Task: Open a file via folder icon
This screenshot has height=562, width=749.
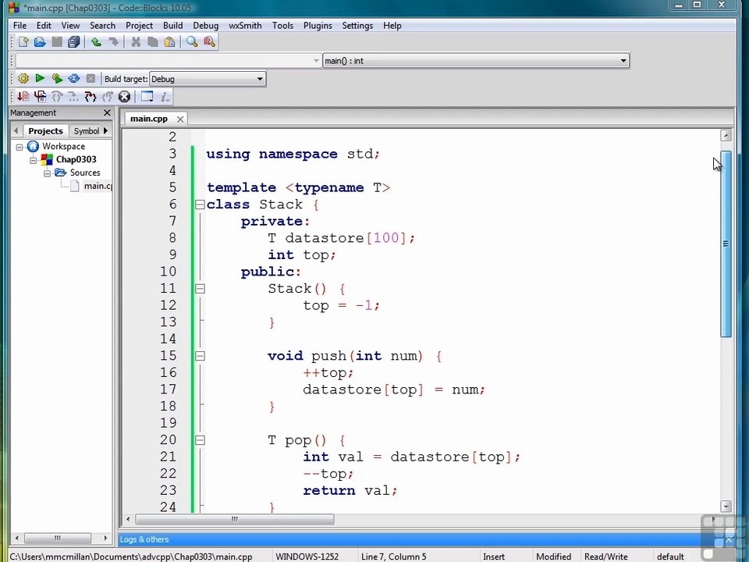Action: 40,42
